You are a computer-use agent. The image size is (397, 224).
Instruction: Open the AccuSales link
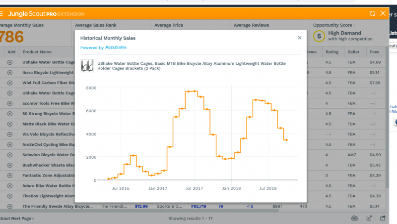point(116,47)
